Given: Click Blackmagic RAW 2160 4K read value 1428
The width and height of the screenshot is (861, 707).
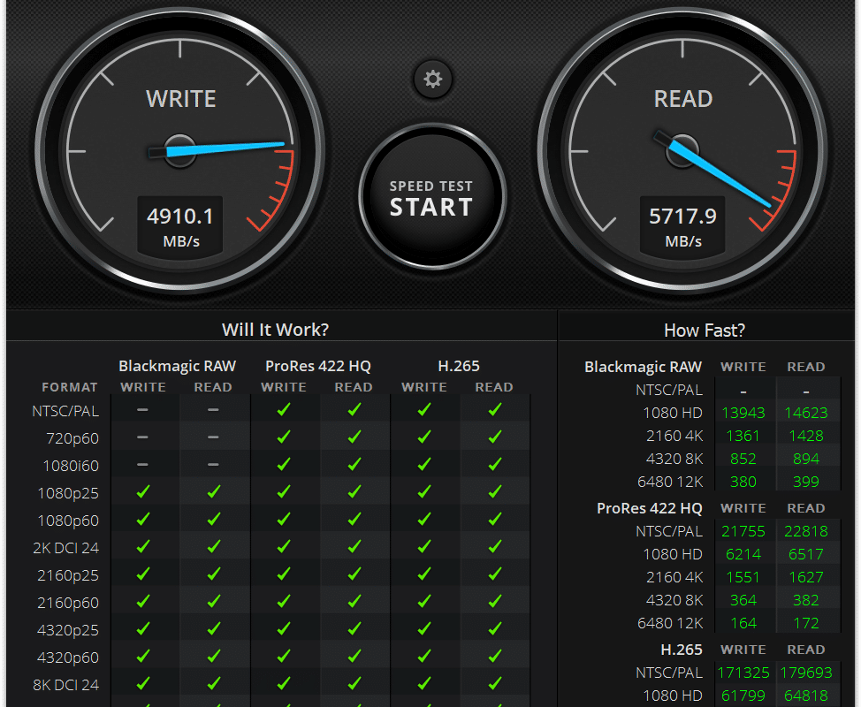Looking at the screenshot, I should (805, 436).
